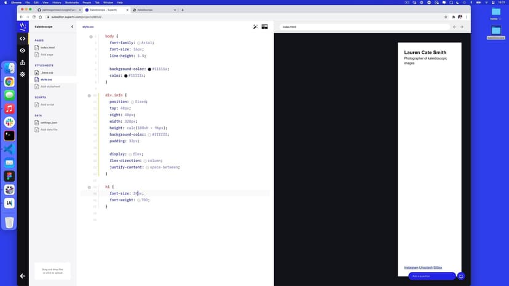509x286 pixels.
Task: Open the code editor view icon
Action: tap(23, 39)
